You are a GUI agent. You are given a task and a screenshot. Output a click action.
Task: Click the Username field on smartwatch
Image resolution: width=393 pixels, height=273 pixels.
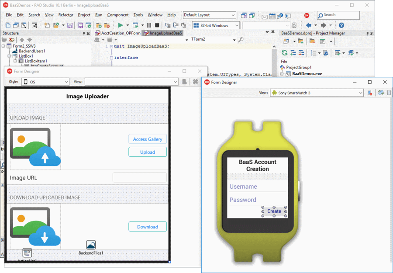click(x=257, y=187)
